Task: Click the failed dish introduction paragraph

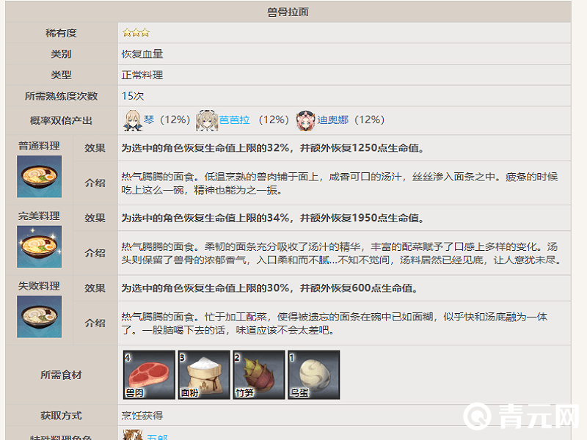Action: point(335,323)
